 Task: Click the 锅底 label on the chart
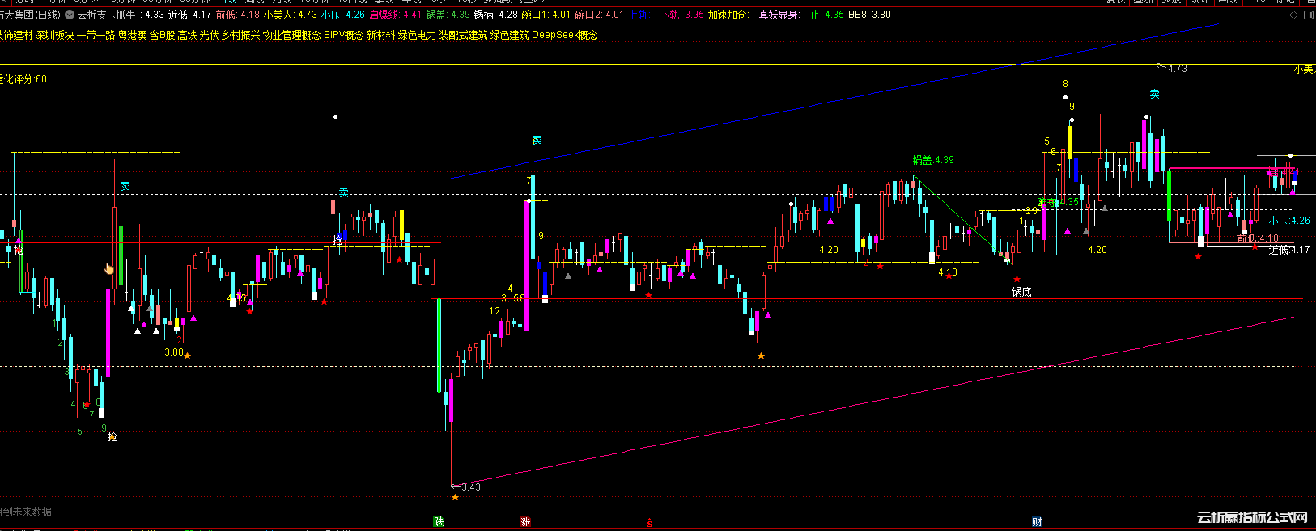tap(1021, 292)
